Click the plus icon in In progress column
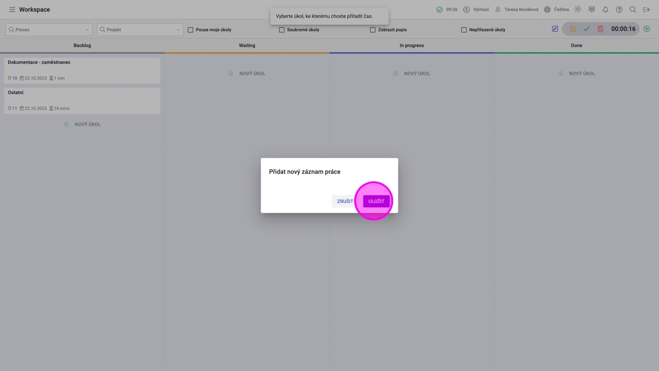This screenshot has width=659, height=371. point(395,73)
